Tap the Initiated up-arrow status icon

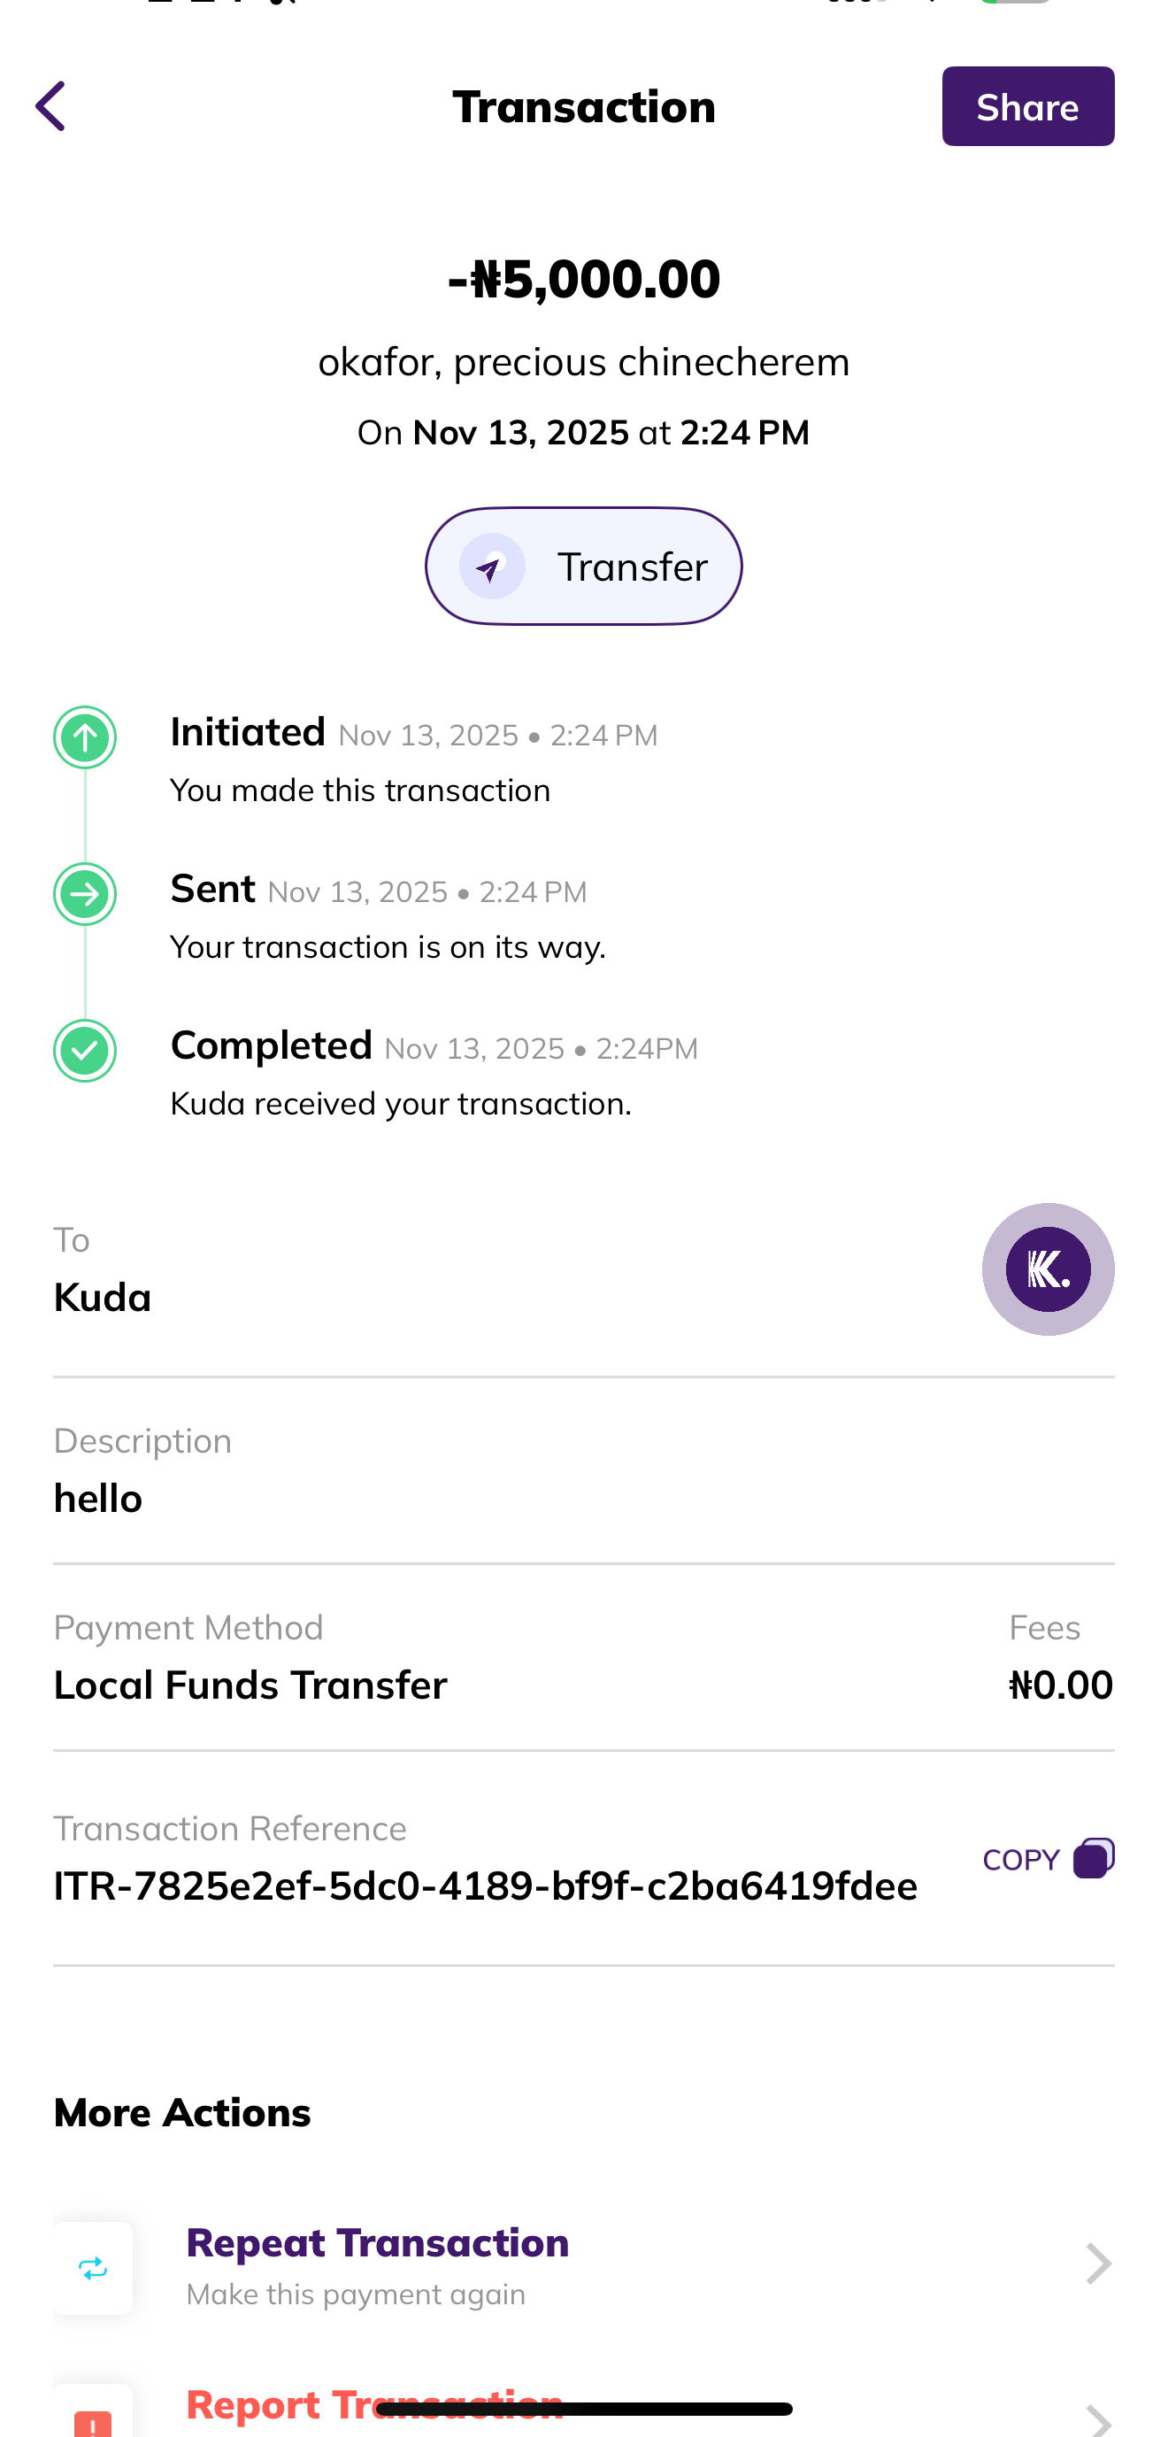[85, 737]
